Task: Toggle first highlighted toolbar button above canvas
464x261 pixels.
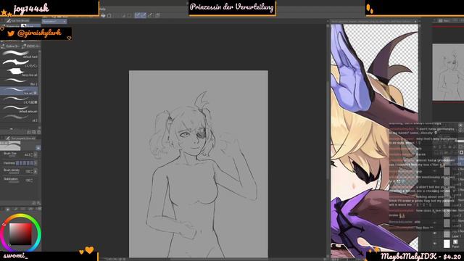Action: pyautogui.click(x=137, y=15)
